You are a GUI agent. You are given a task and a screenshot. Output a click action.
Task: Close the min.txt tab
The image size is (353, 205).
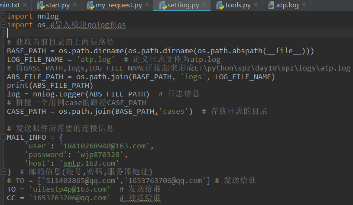25,4
